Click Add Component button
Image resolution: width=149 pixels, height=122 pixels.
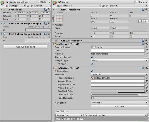(x=25, y=47)
